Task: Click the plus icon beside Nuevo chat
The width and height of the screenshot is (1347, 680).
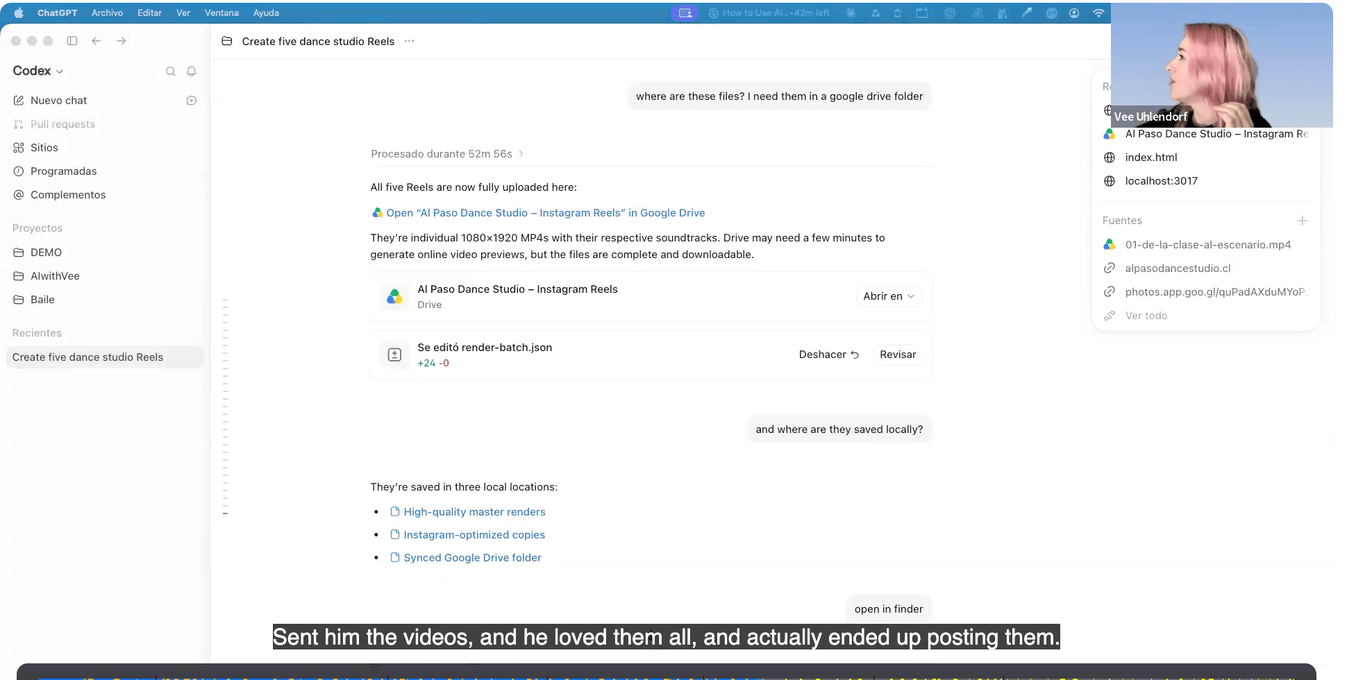Action: tap(192, 101)
